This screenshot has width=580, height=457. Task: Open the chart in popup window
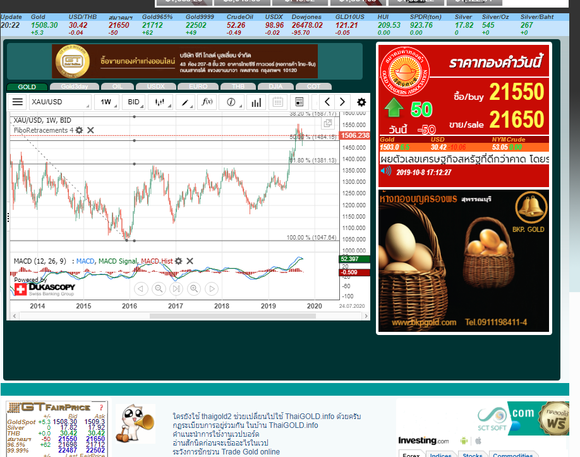tap(328, 123)
